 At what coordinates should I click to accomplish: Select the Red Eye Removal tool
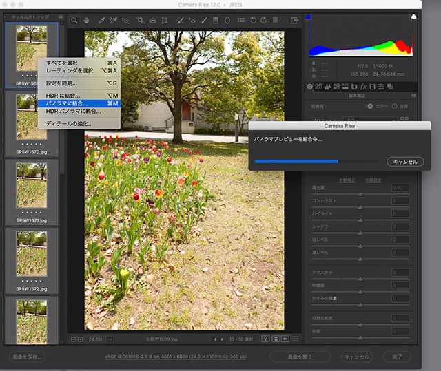coord(192,20)
